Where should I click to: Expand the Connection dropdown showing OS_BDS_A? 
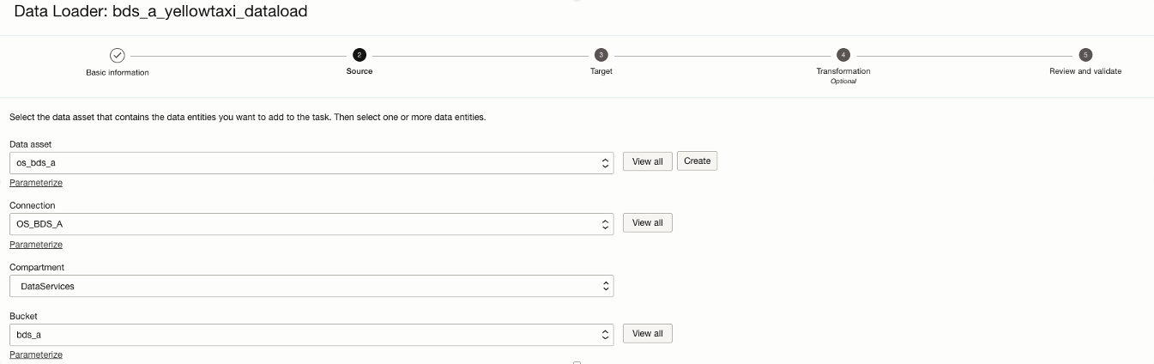click(311, 223)
